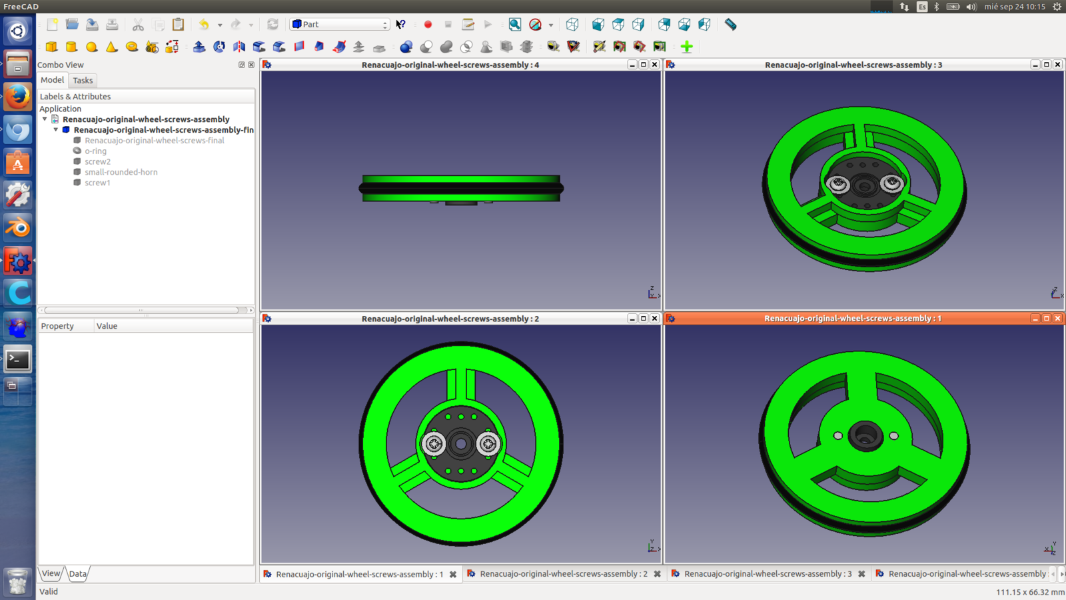Viewport: 1066px width, 600px height.
Task: Click the green plus icon
Action: 686,47
